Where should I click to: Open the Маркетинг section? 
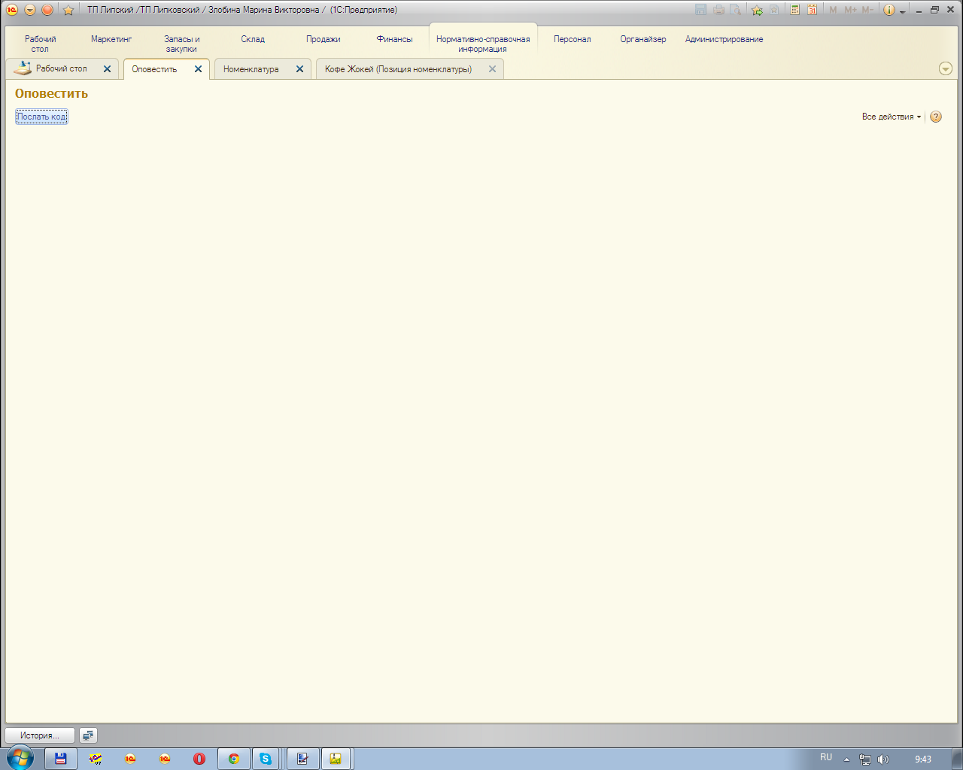coord(111,39)
